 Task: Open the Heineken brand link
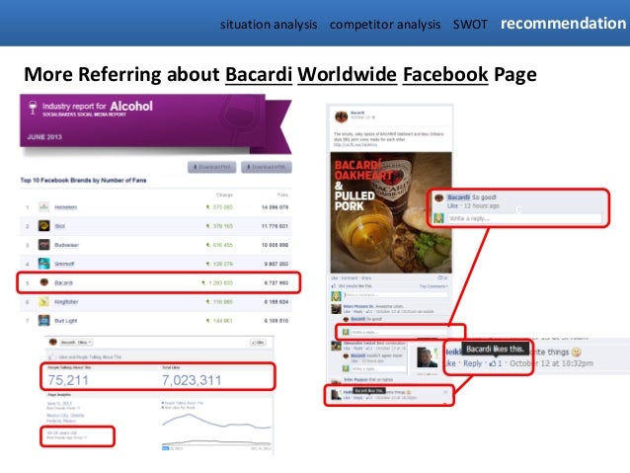coord(65,207)
